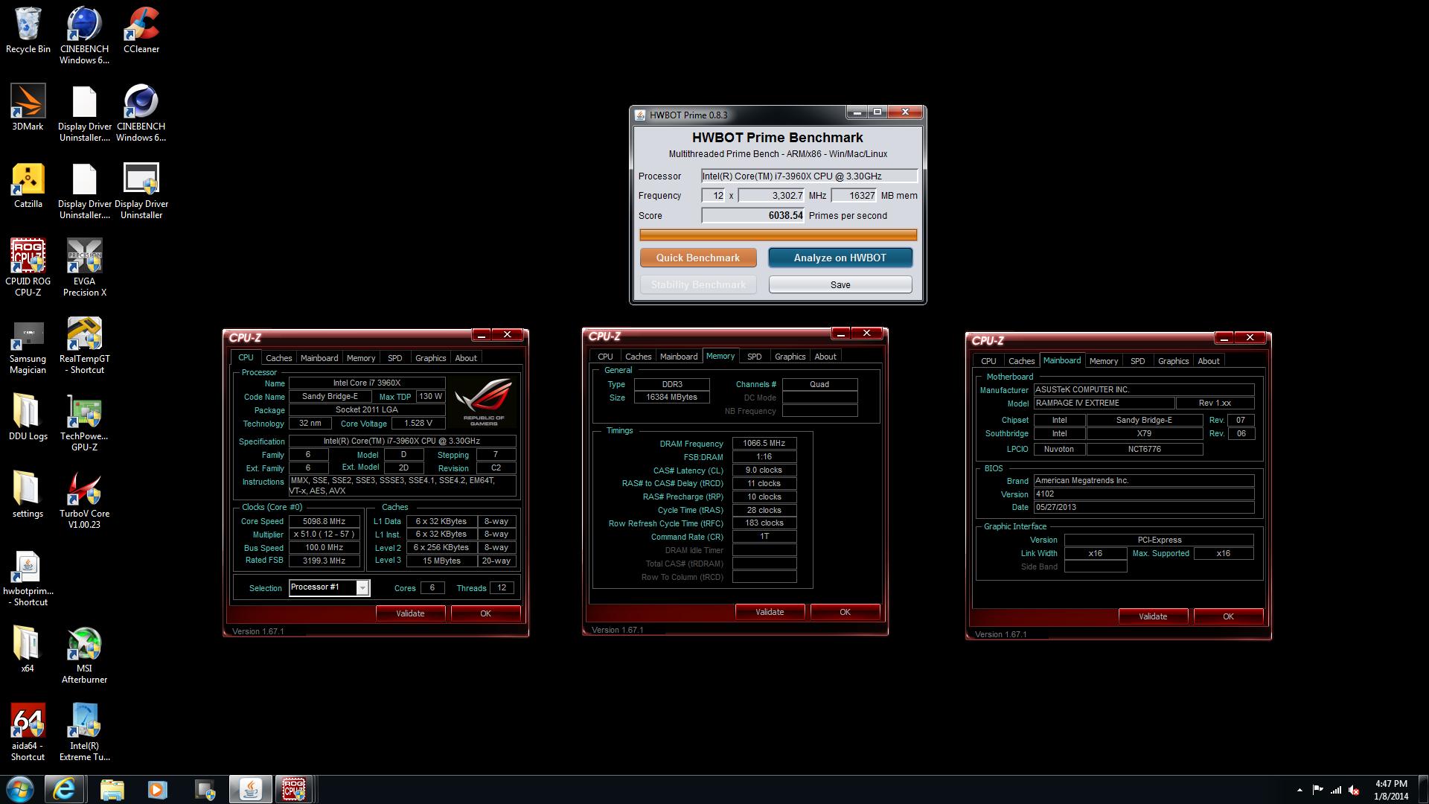
Task: Switch to the ROG CPU-Z taskbar item
Action: 294,789
